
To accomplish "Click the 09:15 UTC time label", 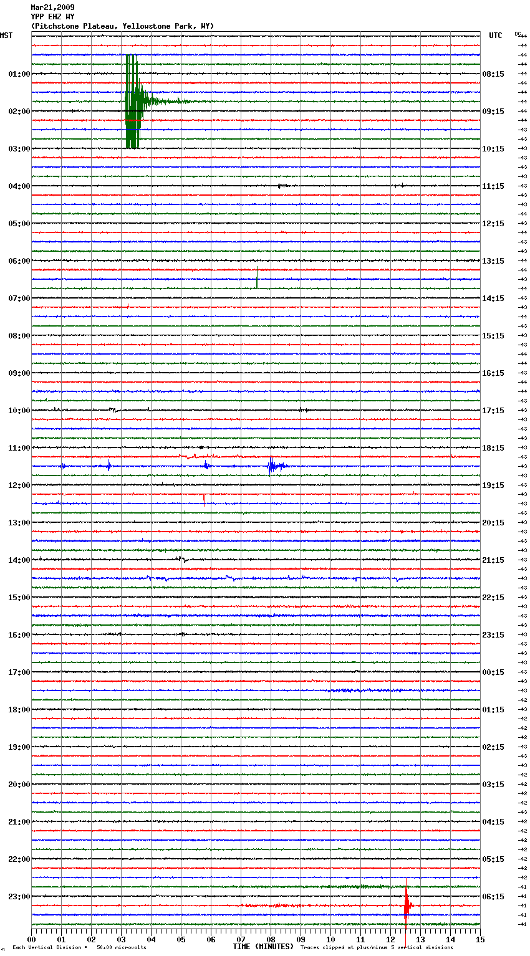I will (x=493, y=112).
